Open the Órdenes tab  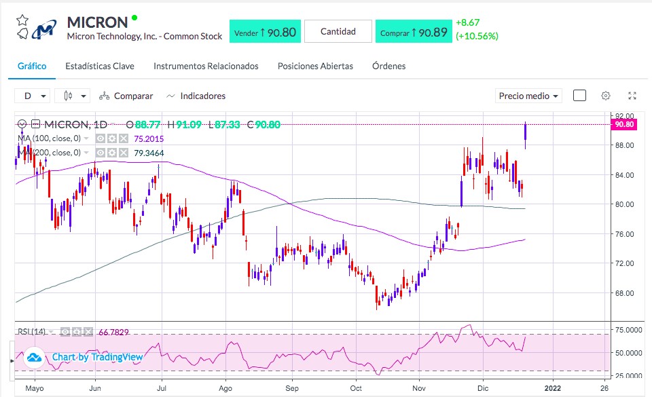coord(388,66)
